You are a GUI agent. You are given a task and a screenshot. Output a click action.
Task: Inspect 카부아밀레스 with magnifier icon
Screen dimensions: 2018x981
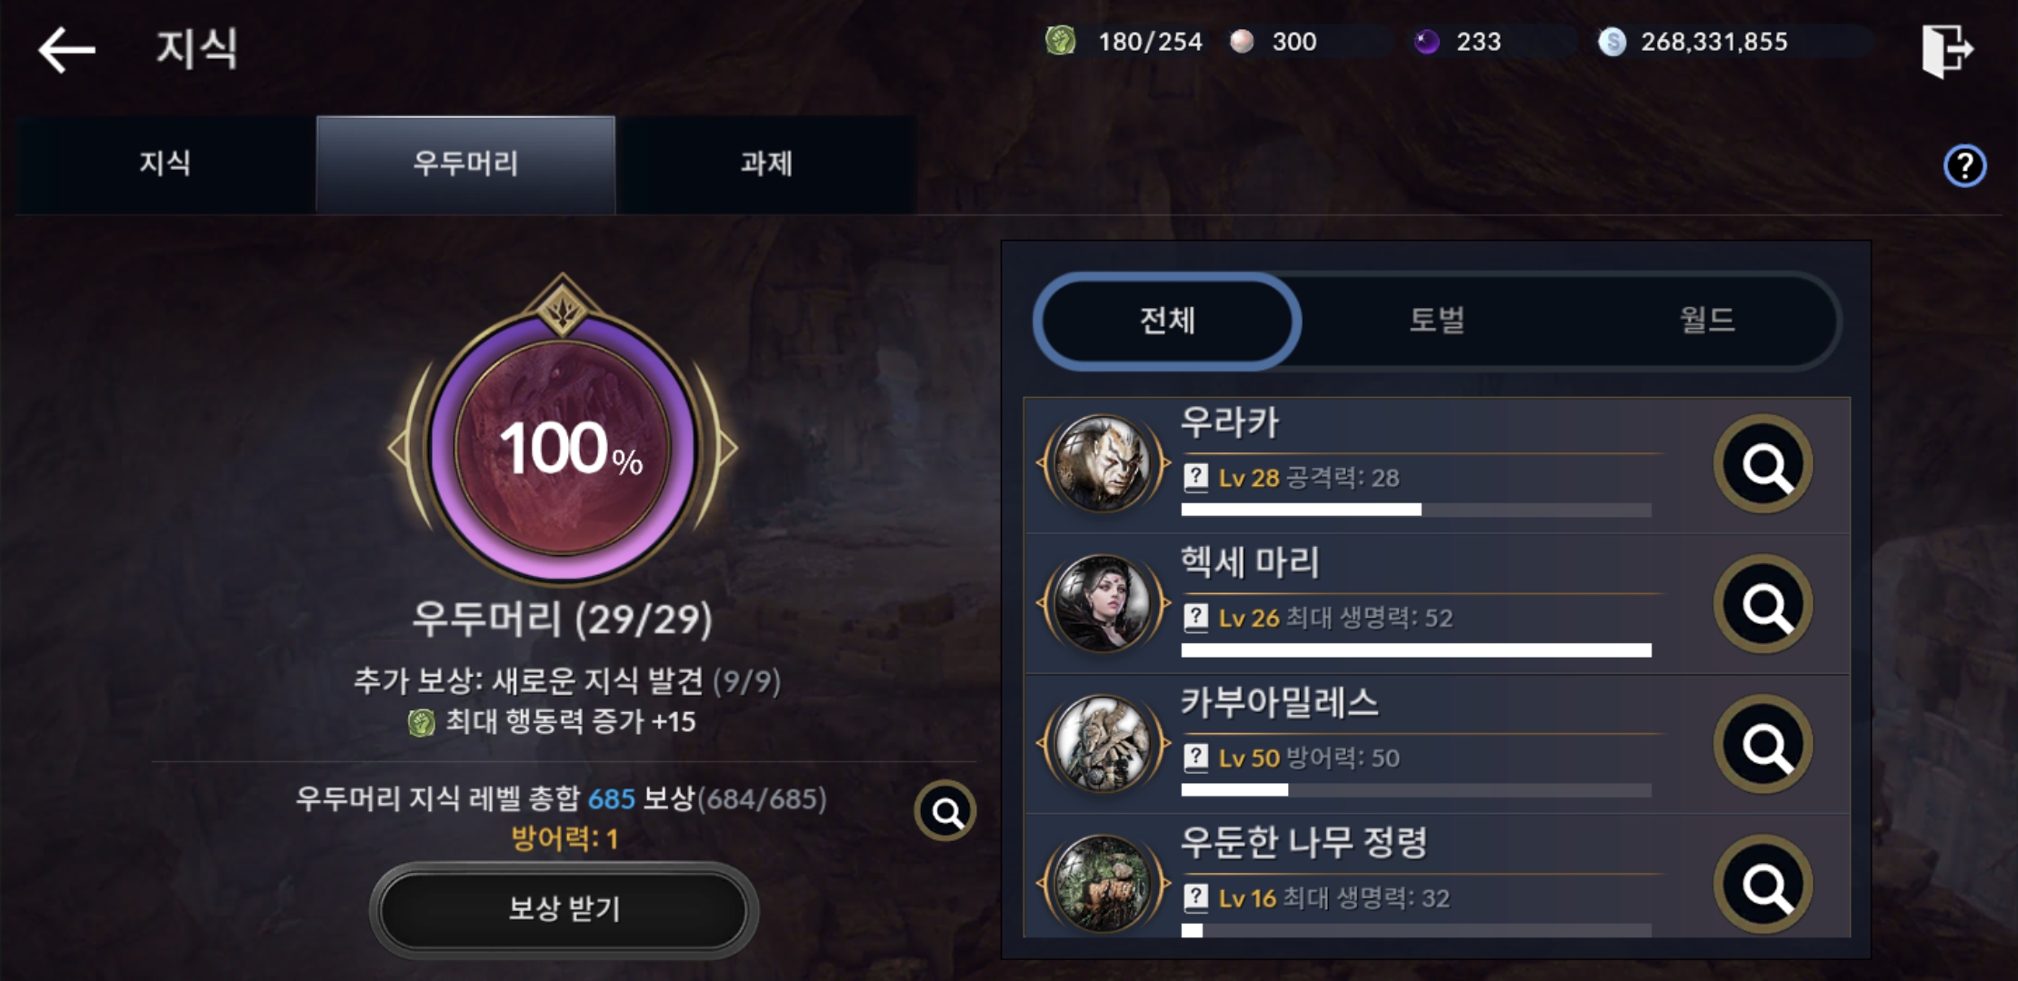tap(1763, 744)
